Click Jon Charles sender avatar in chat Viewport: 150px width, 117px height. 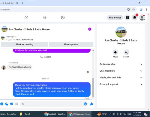point(4,67)
